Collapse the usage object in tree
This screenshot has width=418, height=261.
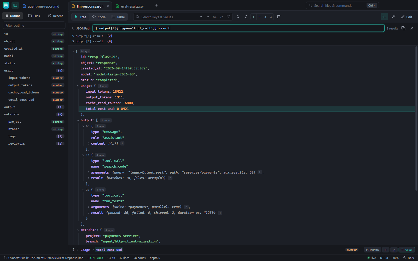[78, 86]
